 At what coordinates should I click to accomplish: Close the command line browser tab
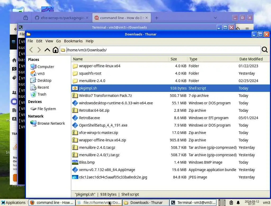(x=147, y=18)
